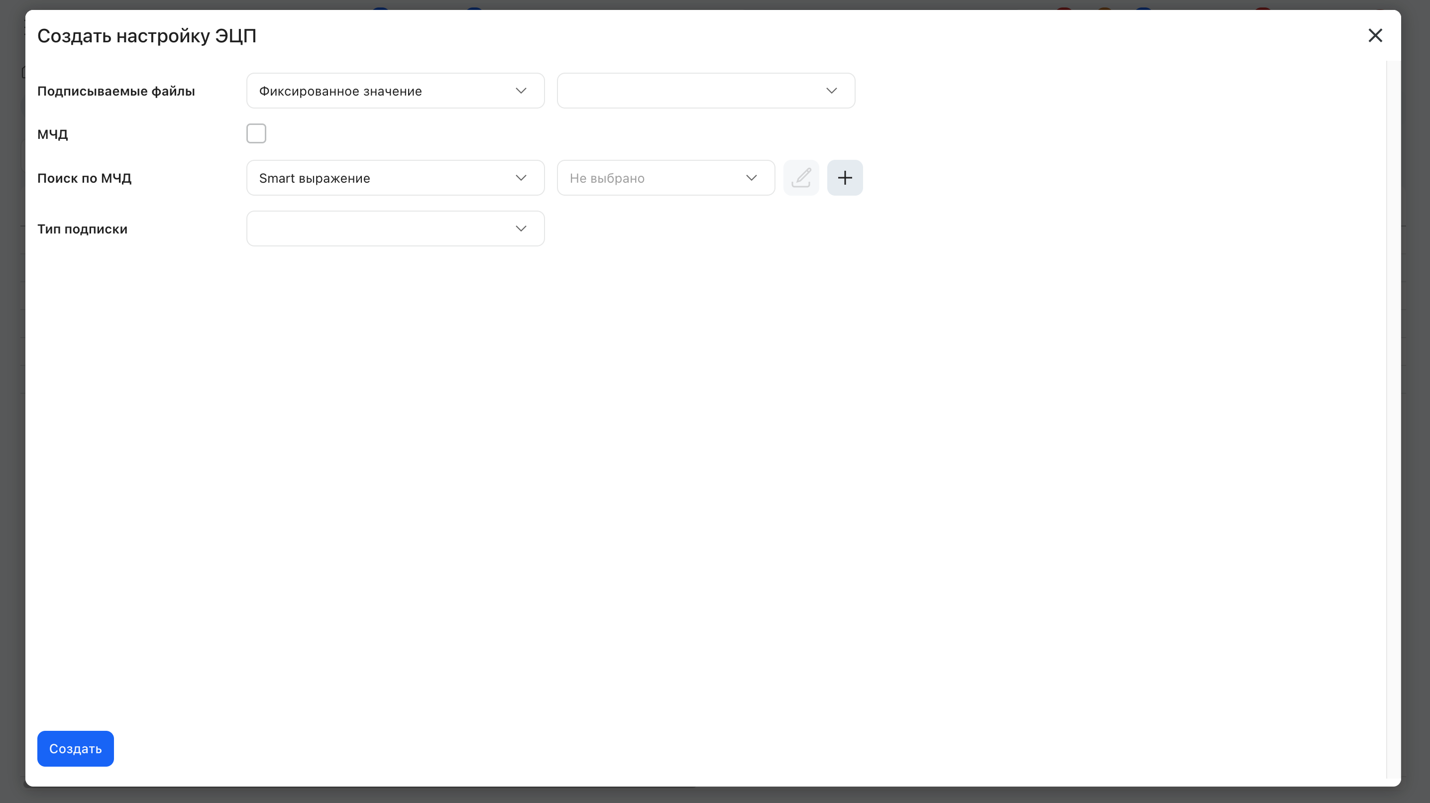Click the Создать button
The image size is (1430, 803).
(x=76, y=749)
